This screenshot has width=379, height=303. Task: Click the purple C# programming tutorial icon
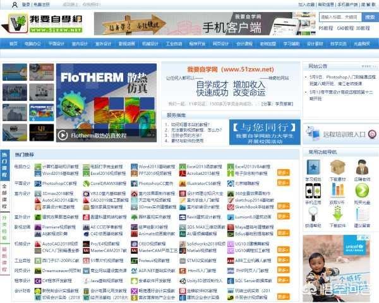(x=38, y=281)
